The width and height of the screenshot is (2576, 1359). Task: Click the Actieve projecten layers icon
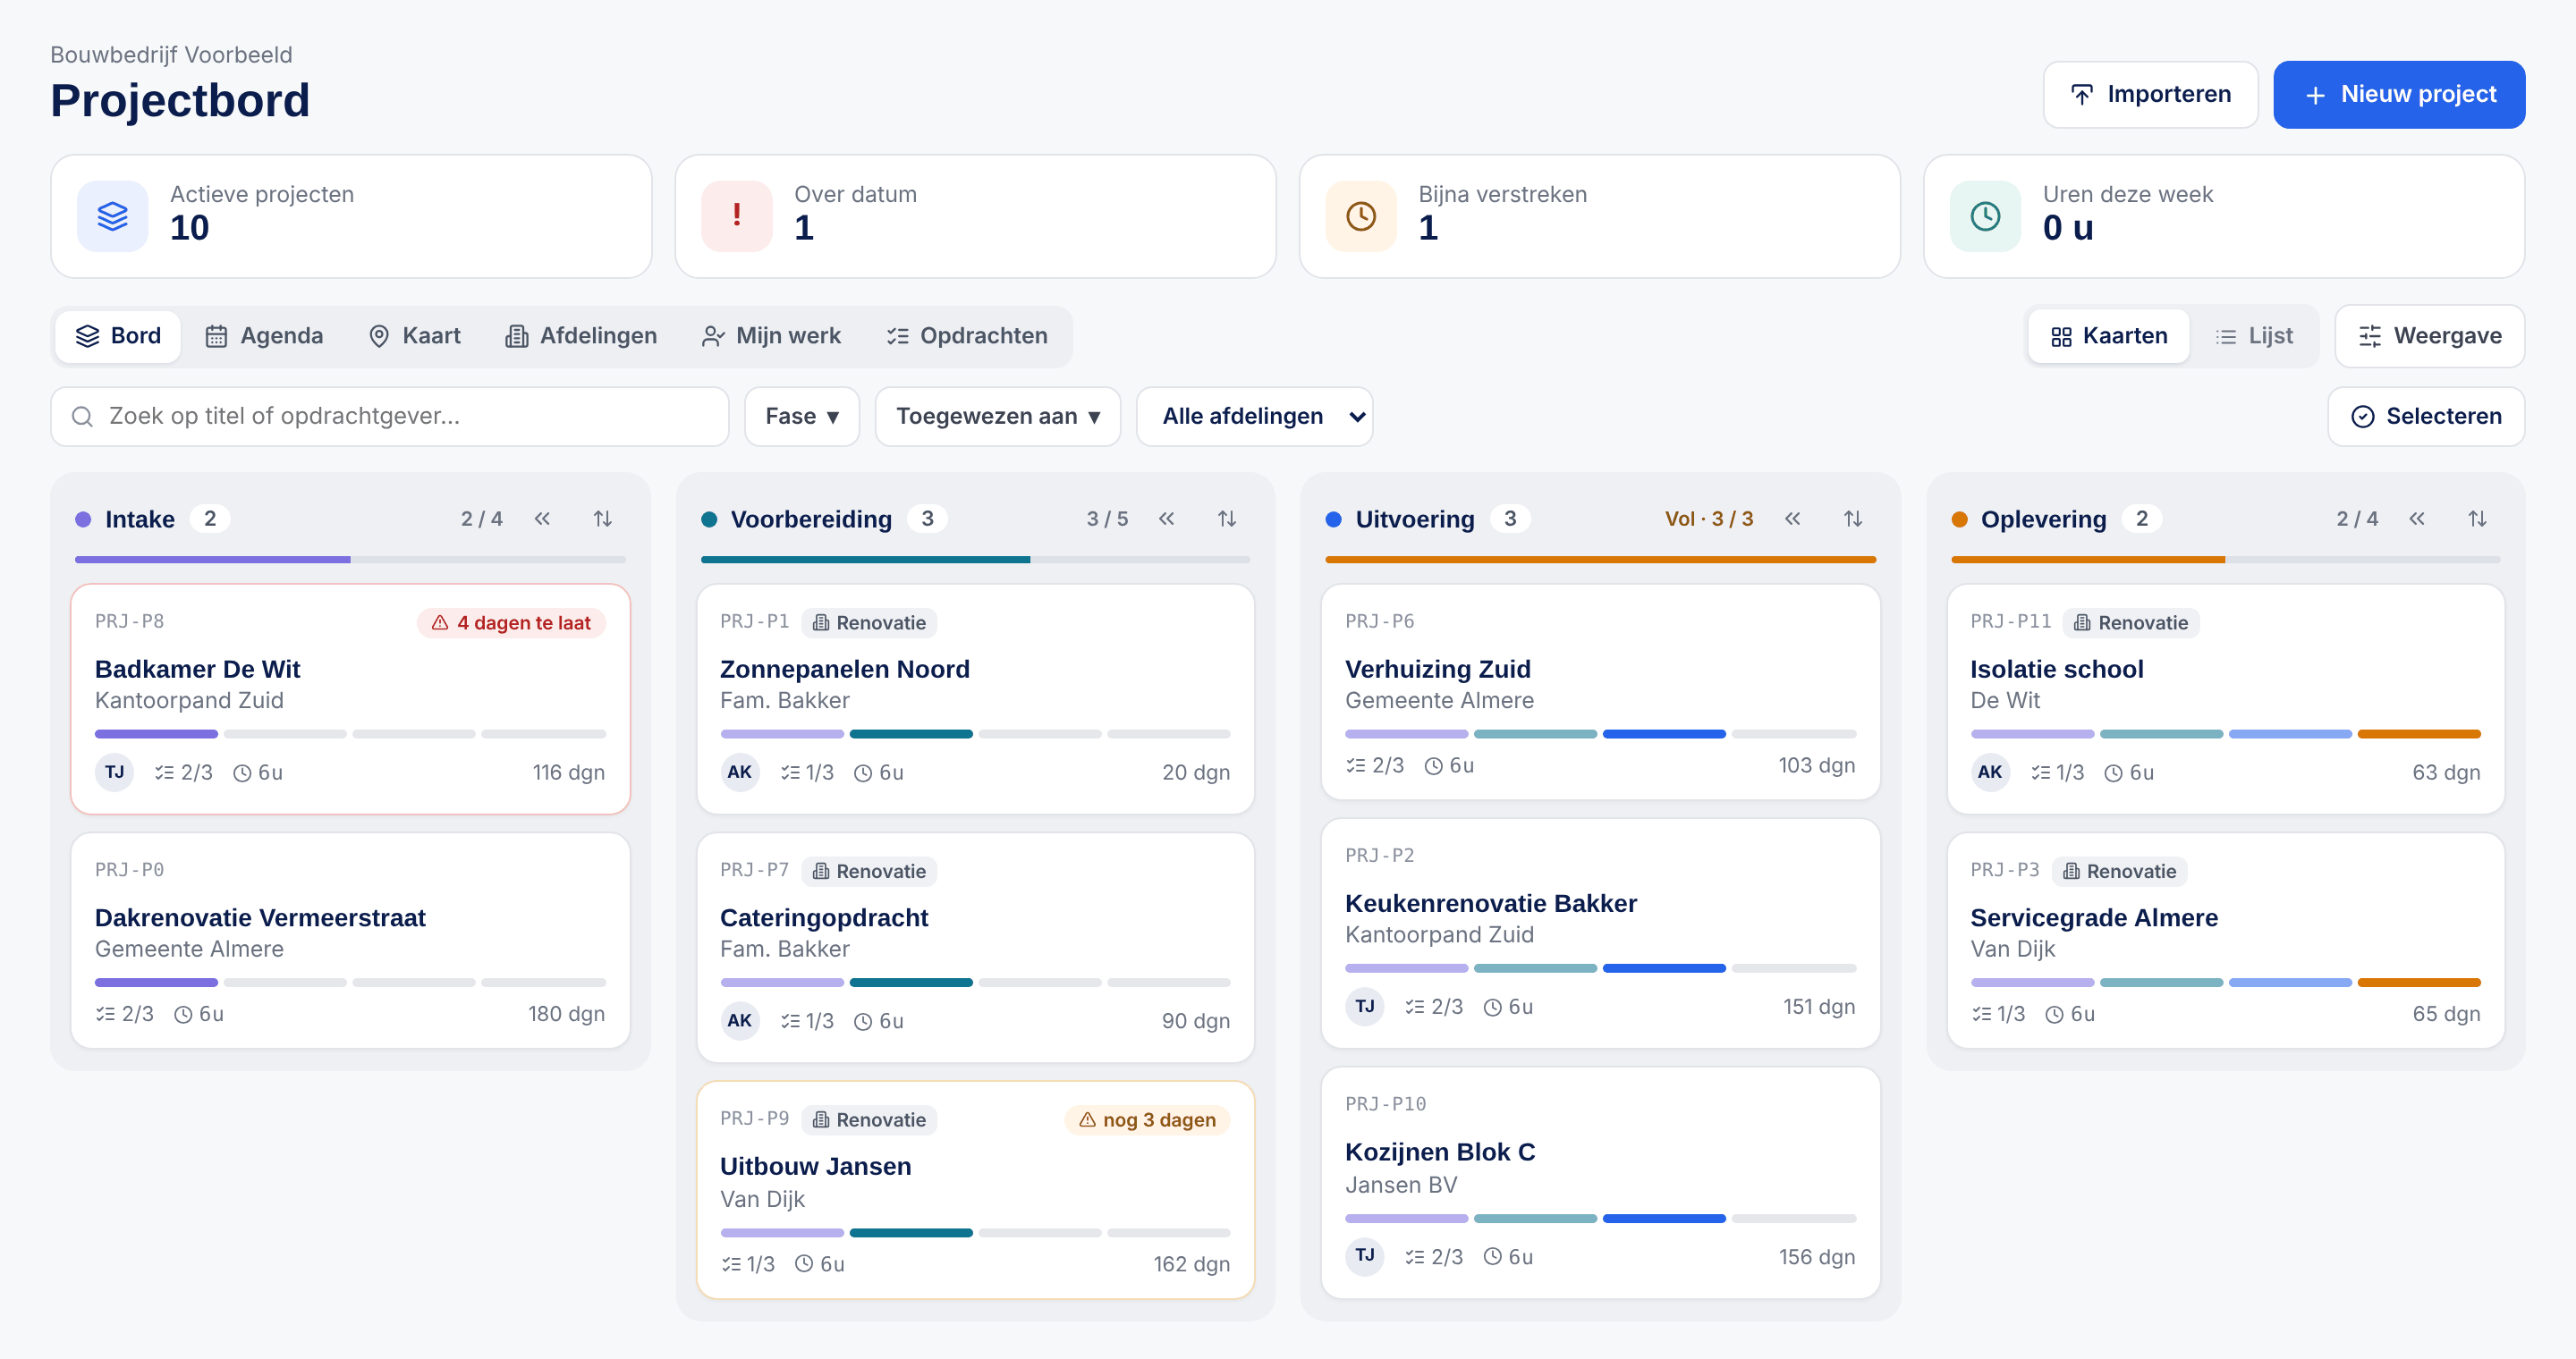(x=113, y=215)
